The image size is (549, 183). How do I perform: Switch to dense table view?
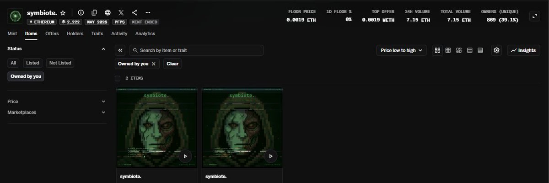pyautogui.click(x=480, y=50)
